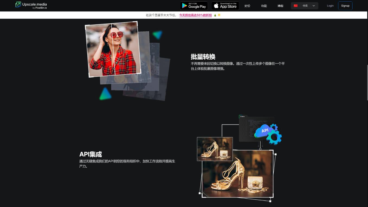This screenshot has width=368, height=207.
Task: Click the small gold heels thumbnail
Action: coord(215,149)
